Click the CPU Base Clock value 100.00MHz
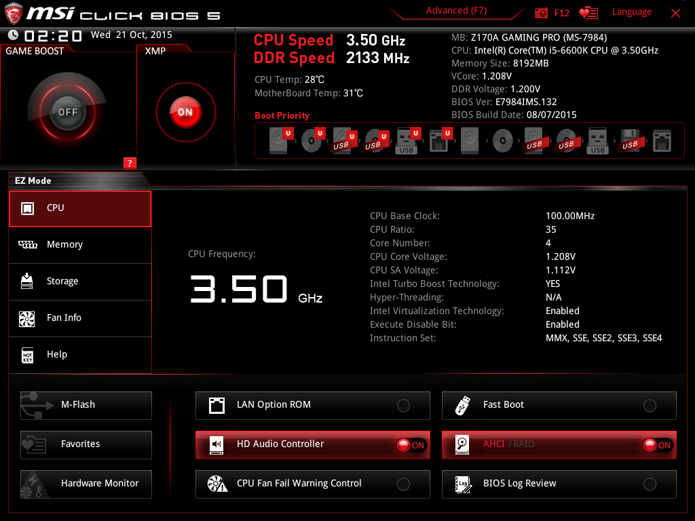Screen dimensions: 695x521 [x=570, y=216]
